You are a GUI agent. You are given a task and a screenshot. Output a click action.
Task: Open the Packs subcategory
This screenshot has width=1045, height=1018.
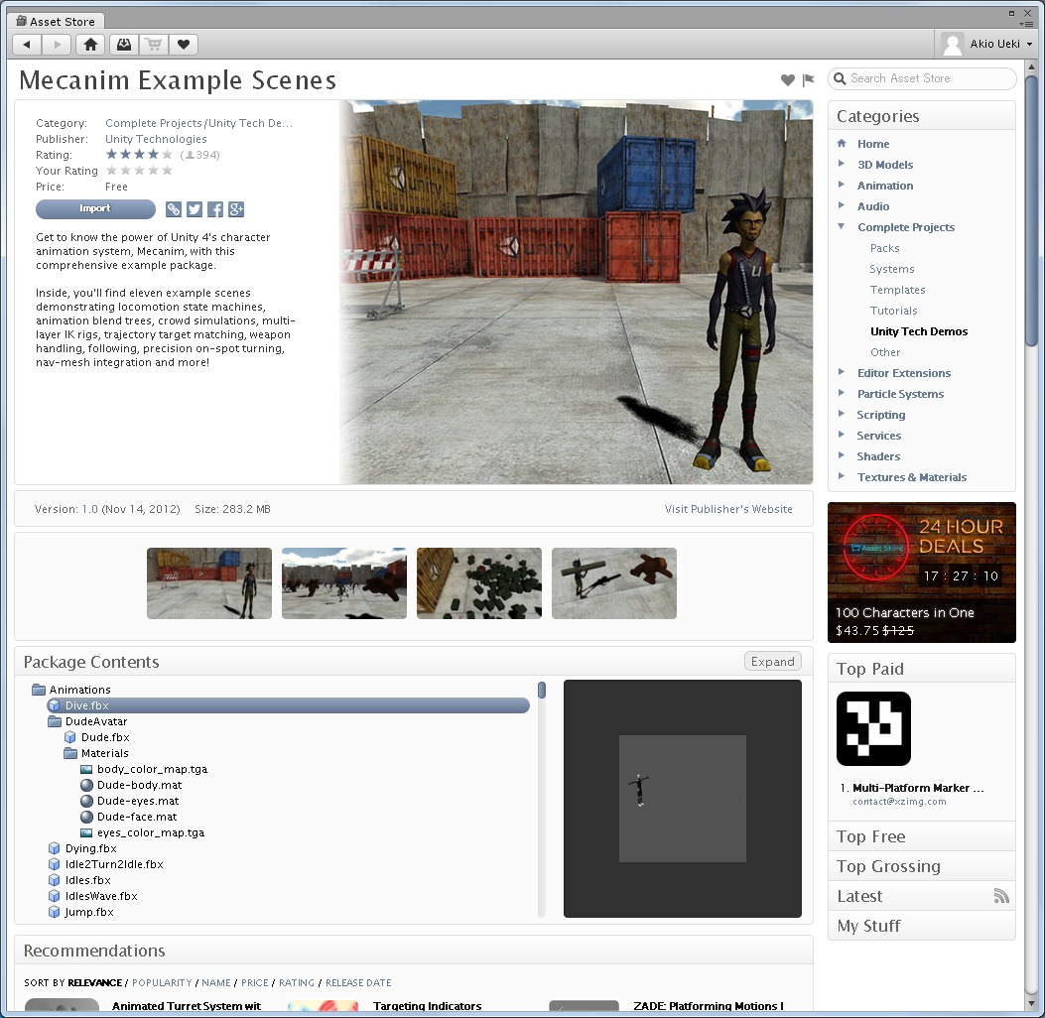tap(884, 248)
